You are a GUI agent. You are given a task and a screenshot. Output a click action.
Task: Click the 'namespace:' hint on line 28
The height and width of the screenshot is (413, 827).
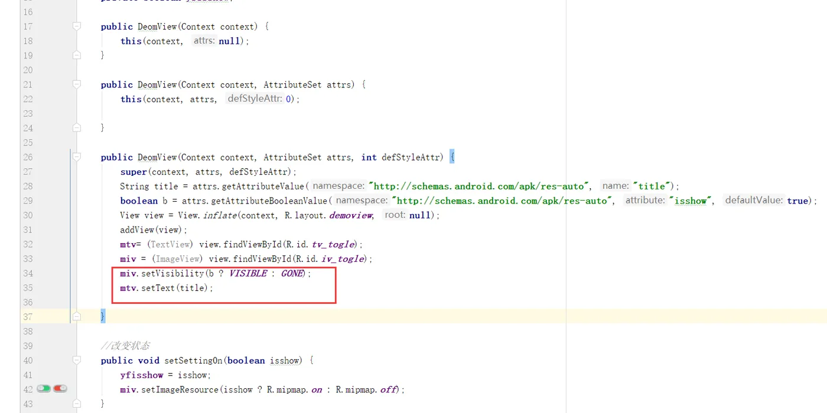(x=338, y=186)
